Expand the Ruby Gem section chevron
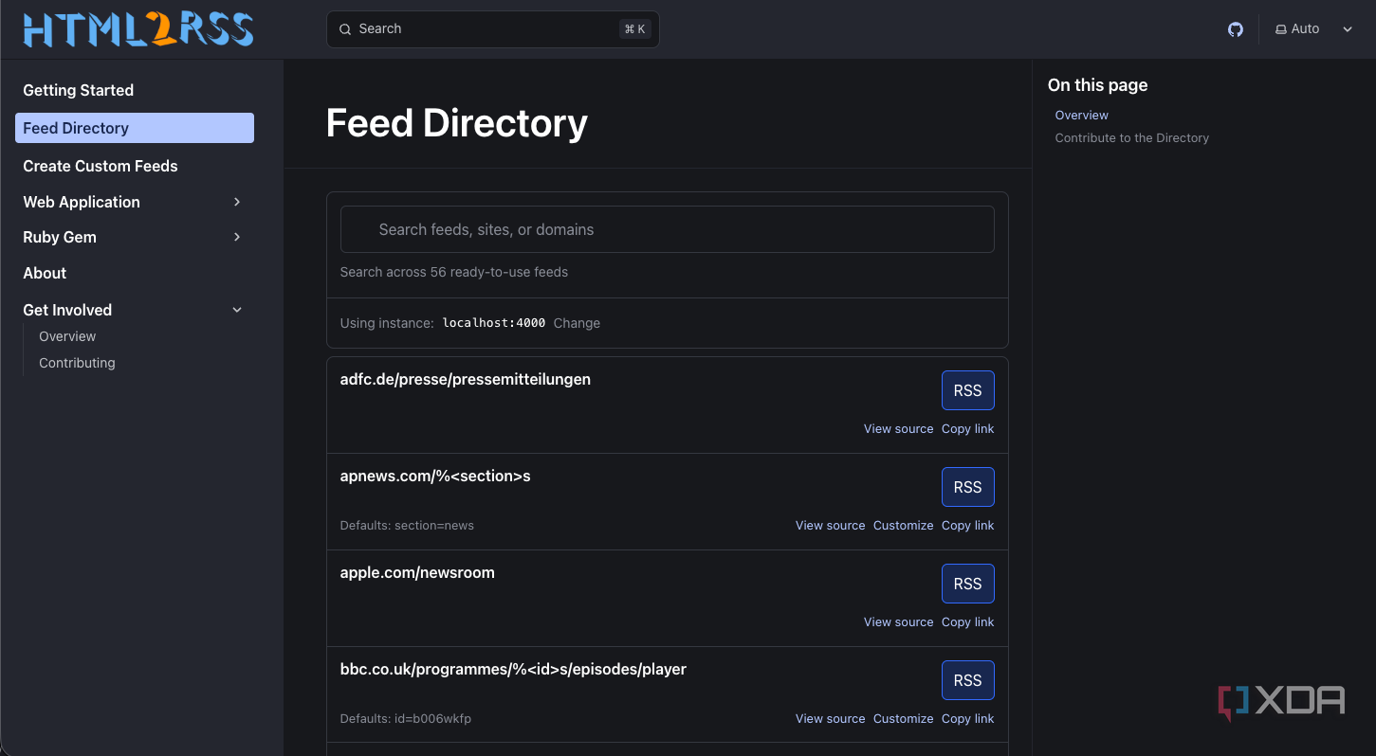The height and width of the screenshot is (756, 1376). 237,237
